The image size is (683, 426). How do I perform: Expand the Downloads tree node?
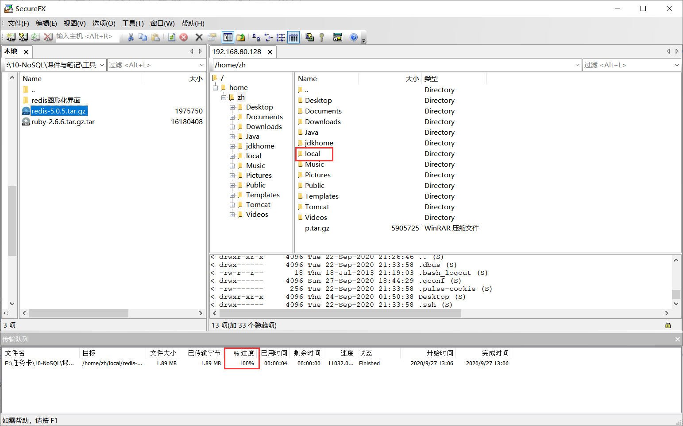[x=232, y=127]
